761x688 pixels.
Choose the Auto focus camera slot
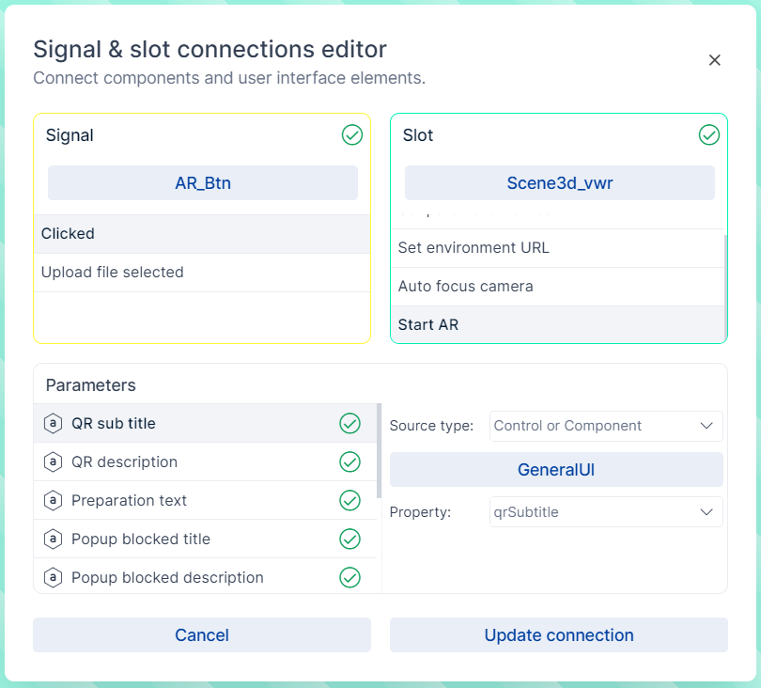[x=558, y=287]
